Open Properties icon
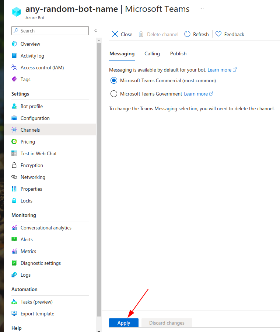 (14, 189)
